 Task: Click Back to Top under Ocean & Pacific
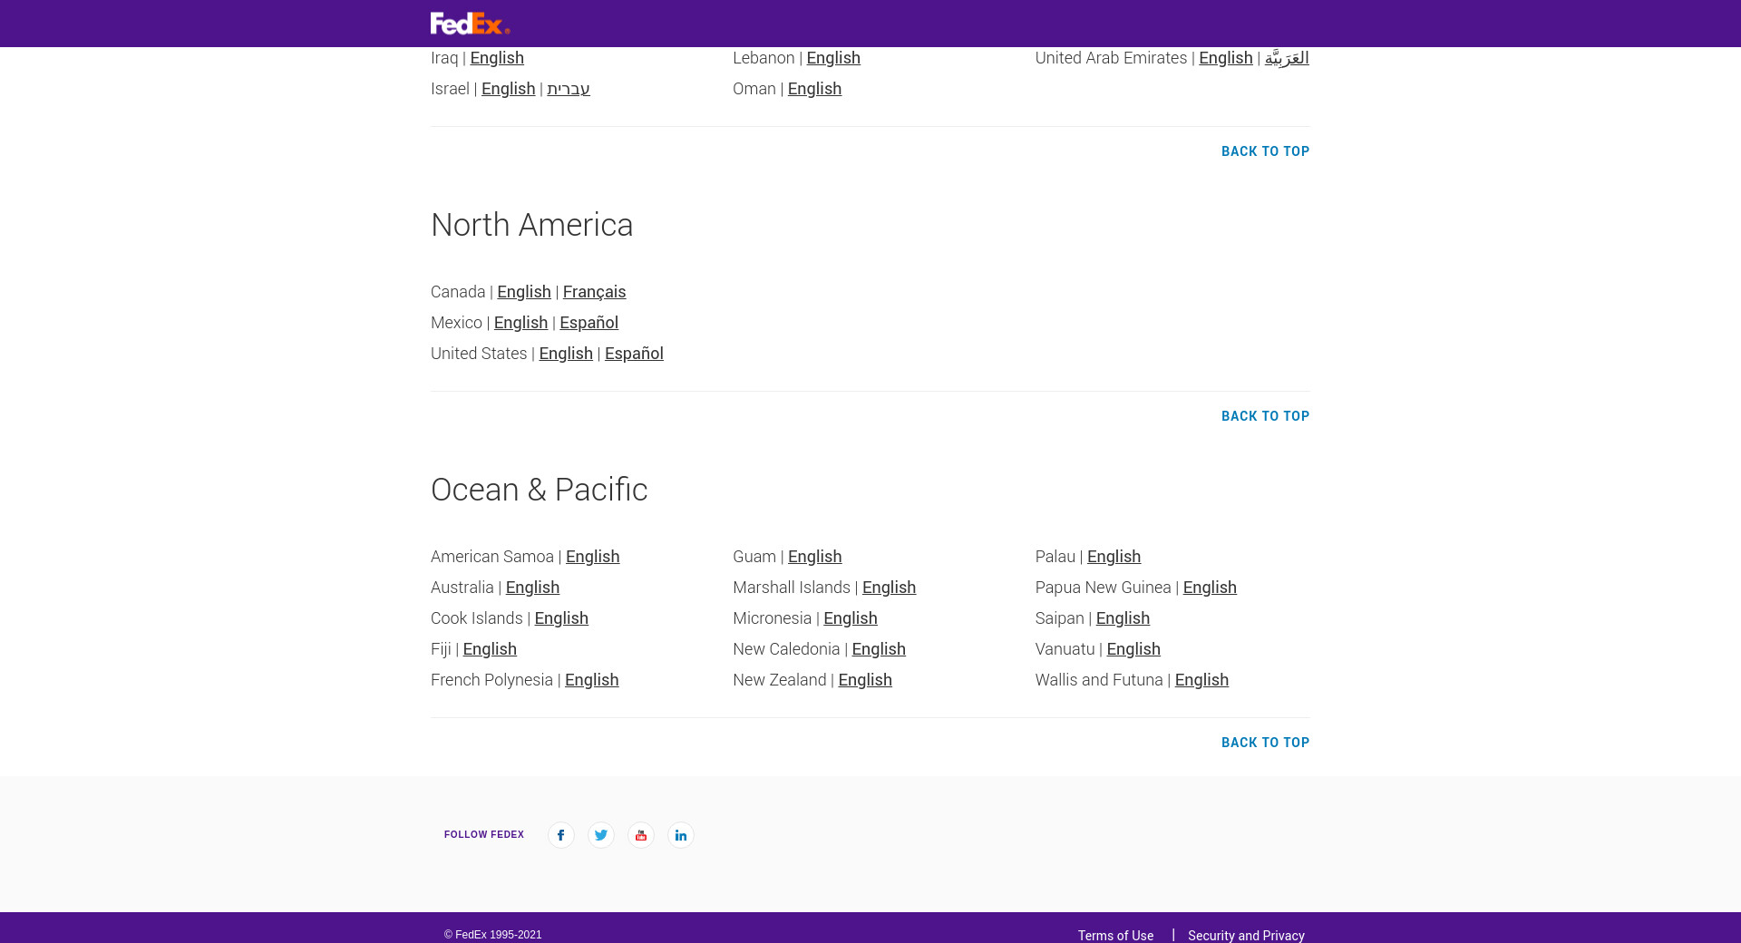coord(1265,743)
